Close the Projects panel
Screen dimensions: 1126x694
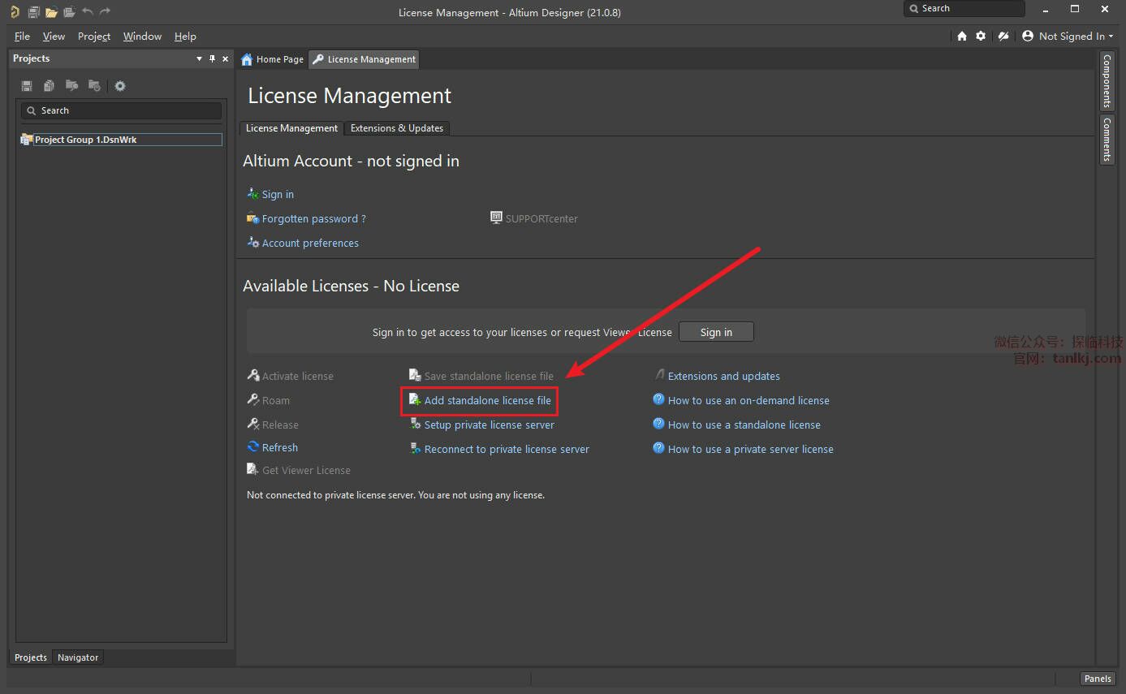[226, 58]
